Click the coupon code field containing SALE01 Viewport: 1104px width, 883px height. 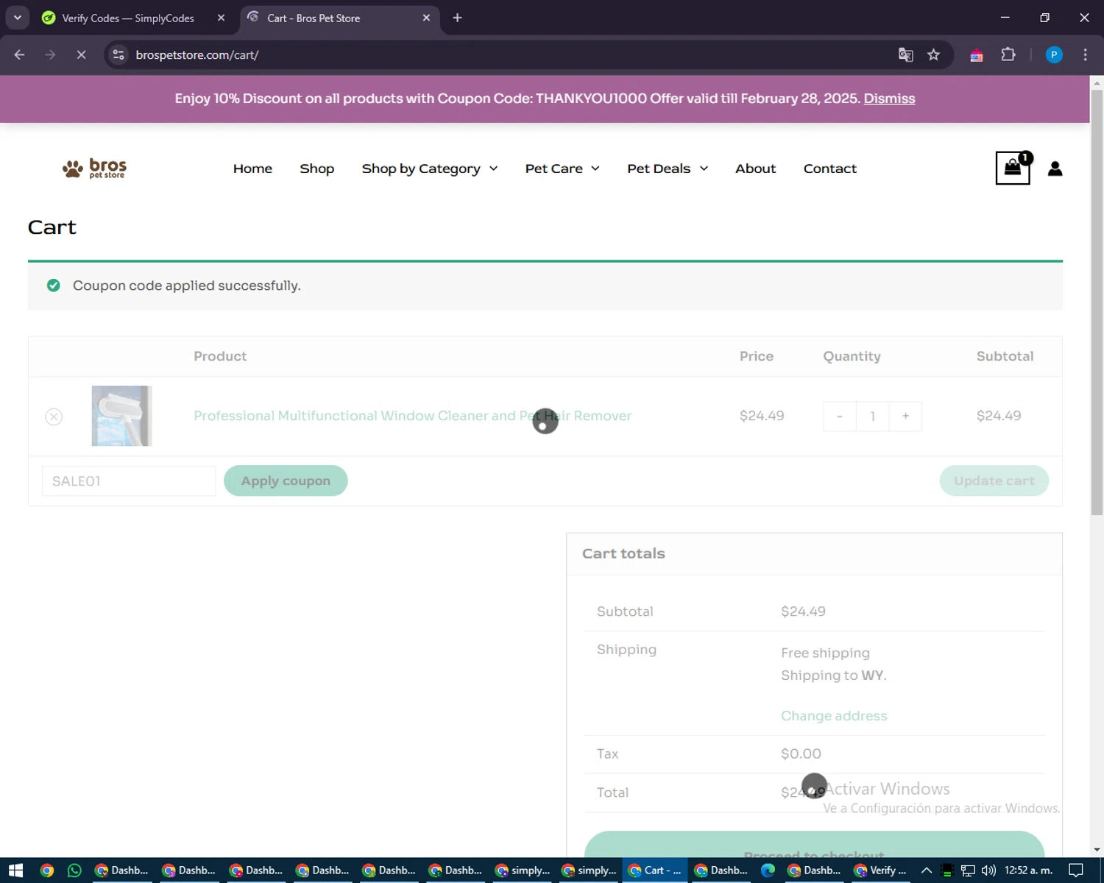tap(129, 481)
